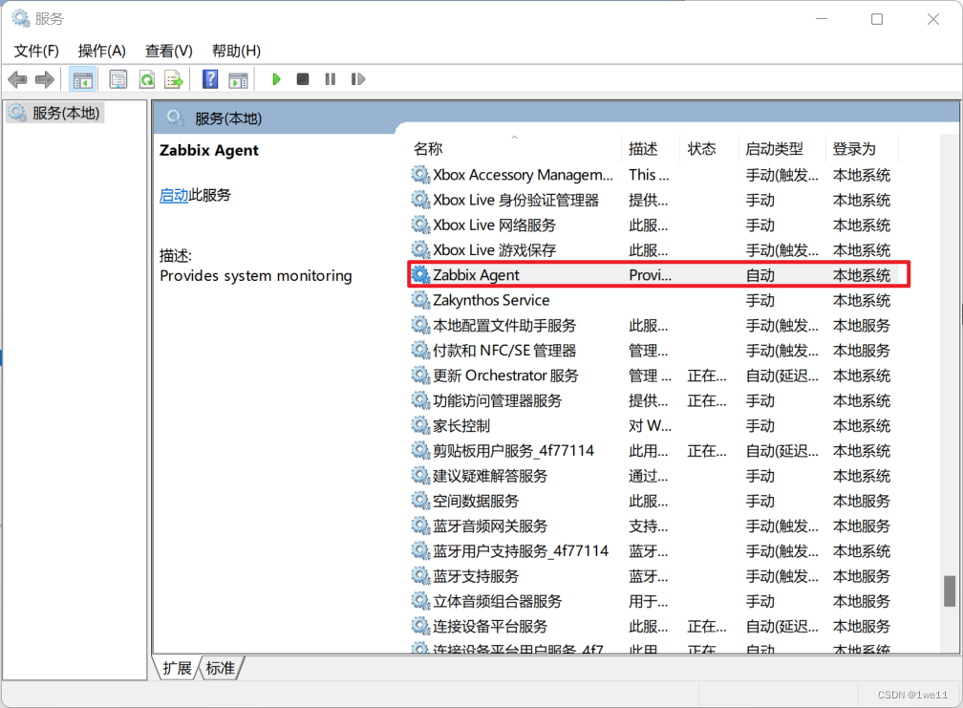Select the 更新 Orchestrator 服务 row
963x708 pixels.
point(654,375)
